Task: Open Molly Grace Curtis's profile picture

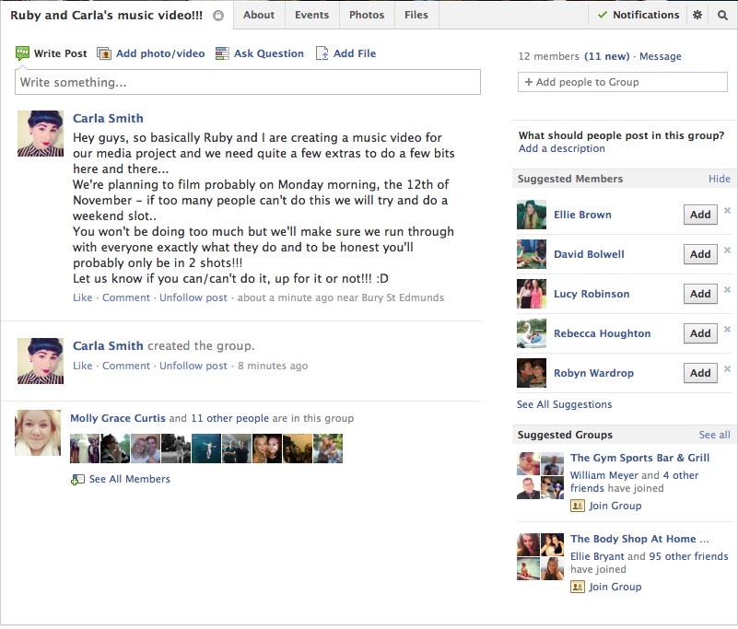Action: [x=38, y=433]
